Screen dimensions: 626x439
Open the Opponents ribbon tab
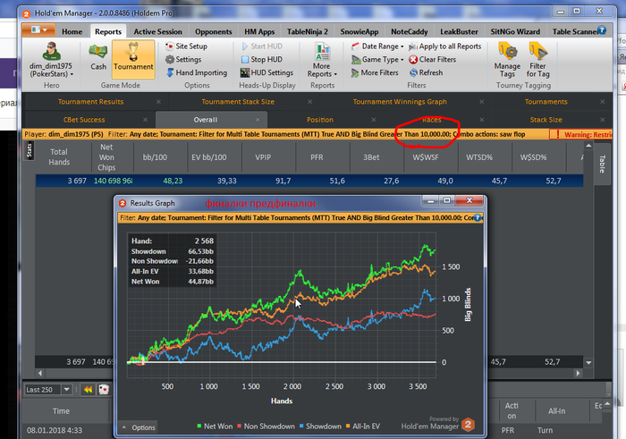pyautogui.click(x=213, y=31)
